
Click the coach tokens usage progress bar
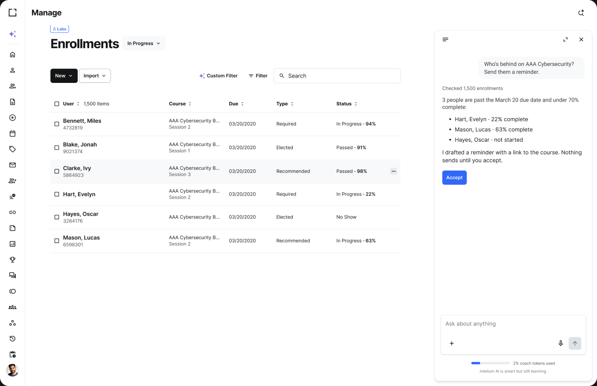(490, 363)
